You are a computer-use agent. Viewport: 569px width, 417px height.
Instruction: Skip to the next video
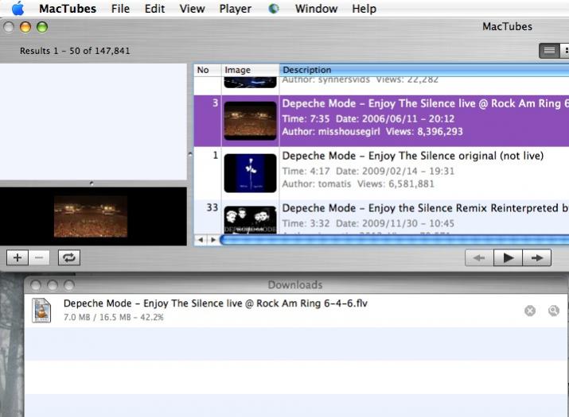(537, 257)
